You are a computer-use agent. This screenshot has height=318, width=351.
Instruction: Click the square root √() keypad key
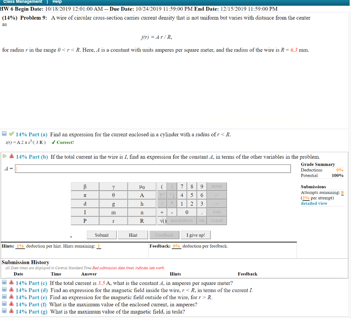162,221
